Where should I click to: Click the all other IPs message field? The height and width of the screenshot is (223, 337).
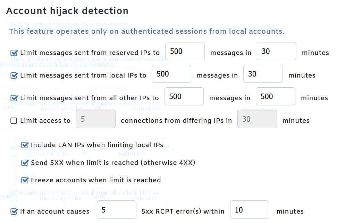[x=184, y=96]
